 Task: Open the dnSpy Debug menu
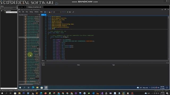pos(31,12)
